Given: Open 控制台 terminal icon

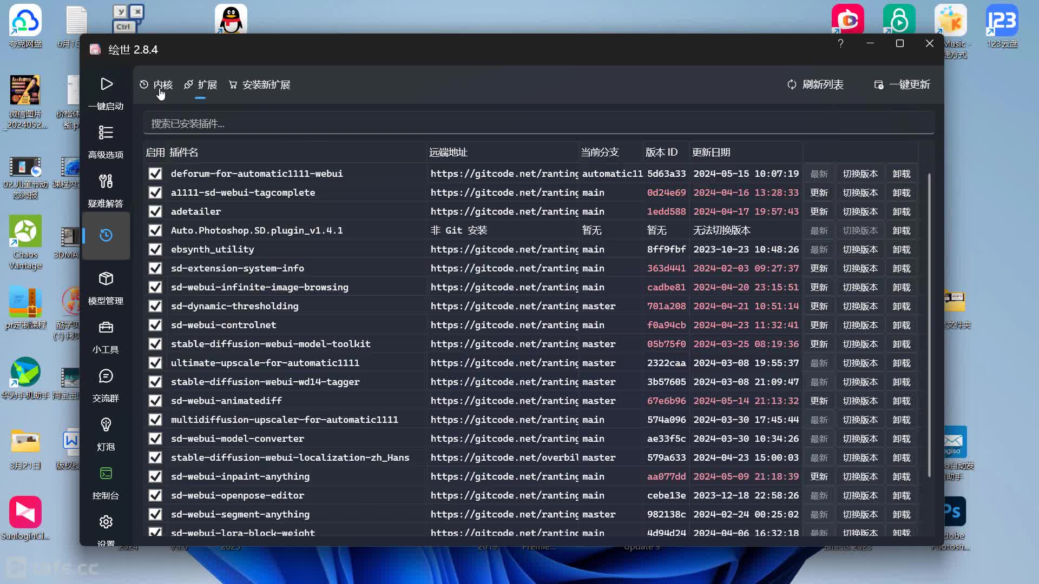Looking at the screenshot, I should tap(106, 473).
